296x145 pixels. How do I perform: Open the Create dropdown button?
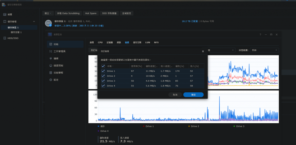point(48,13)
